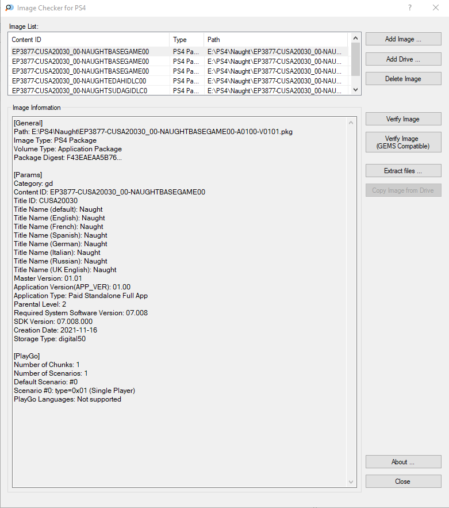Click the SDK Version: 07.008.000 line
449x508 pixels.
point(53,322)
